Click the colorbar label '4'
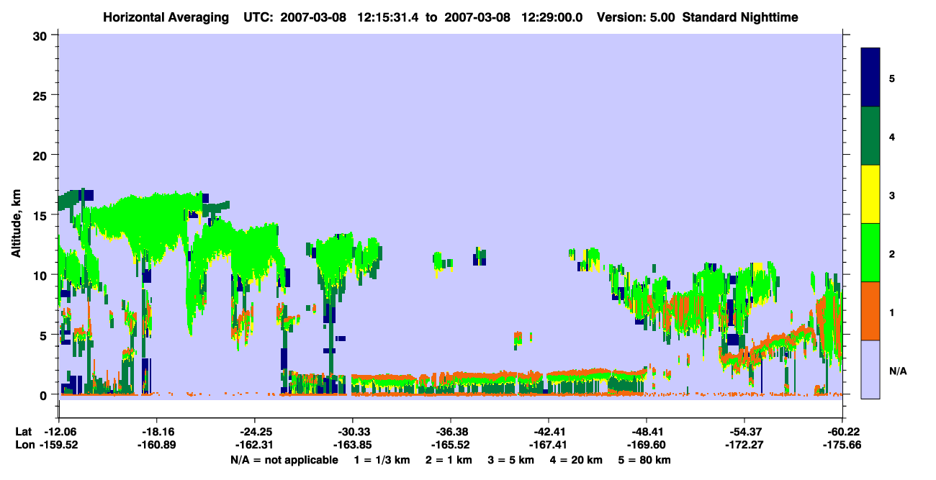Image resolution: width=936 pixels, height=480 pixels. click(892, 136)
